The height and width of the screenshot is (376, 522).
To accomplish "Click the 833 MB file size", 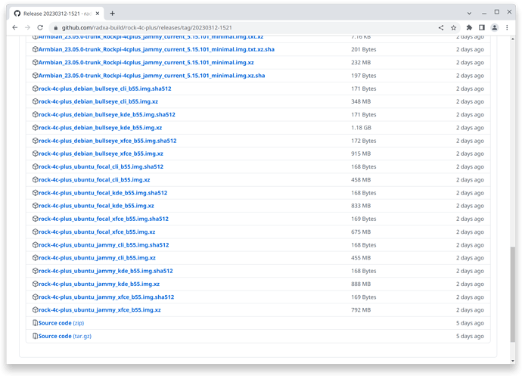I will [361, 206].
